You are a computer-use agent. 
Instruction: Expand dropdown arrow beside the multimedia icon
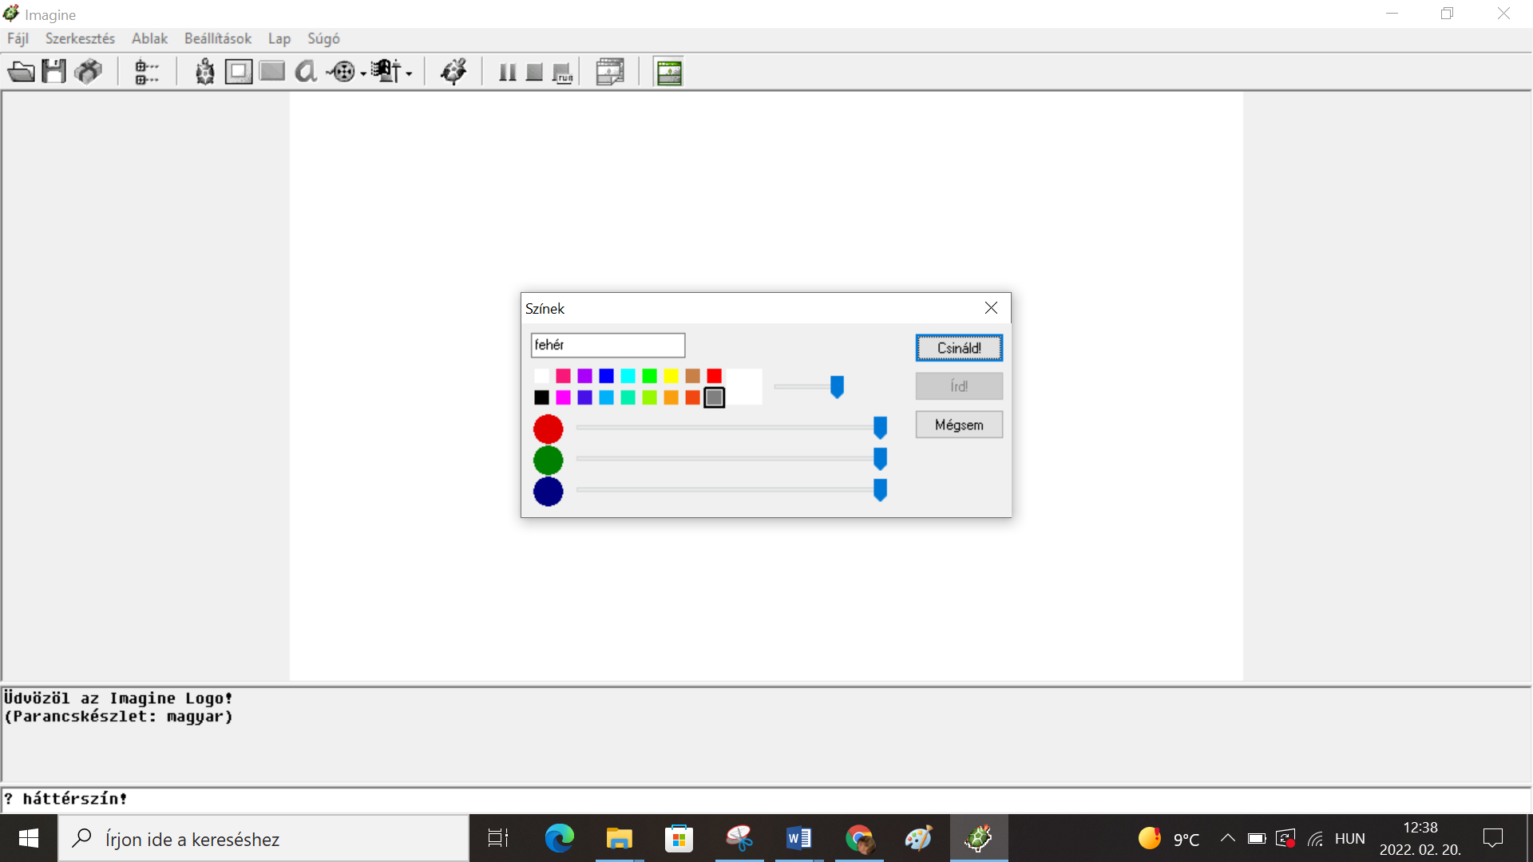click(x=409, y=73)
